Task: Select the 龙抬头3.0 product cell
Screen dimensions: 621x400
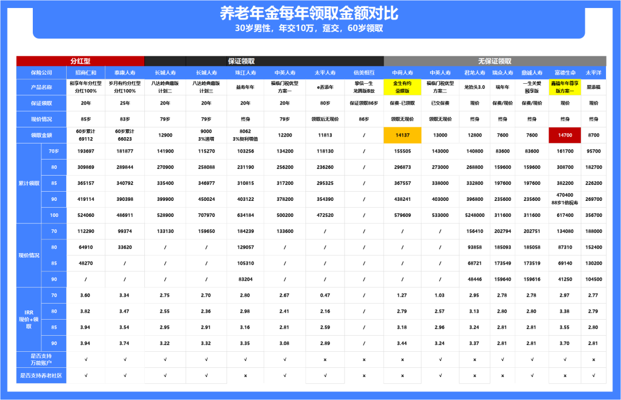Action: [x=474, y=87]
